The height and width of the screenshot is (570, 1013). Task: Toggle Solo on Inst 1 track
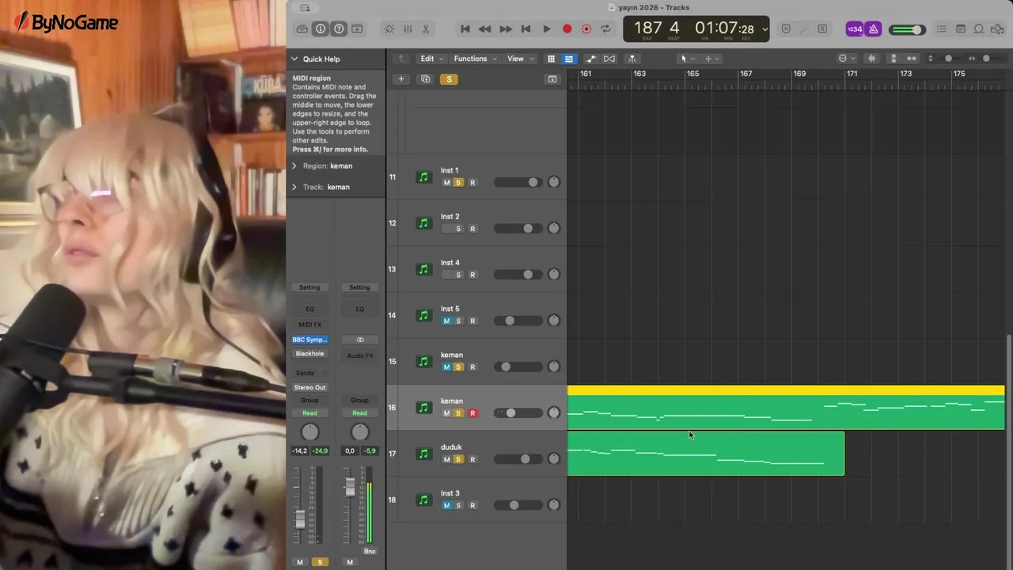coord(458,183)
